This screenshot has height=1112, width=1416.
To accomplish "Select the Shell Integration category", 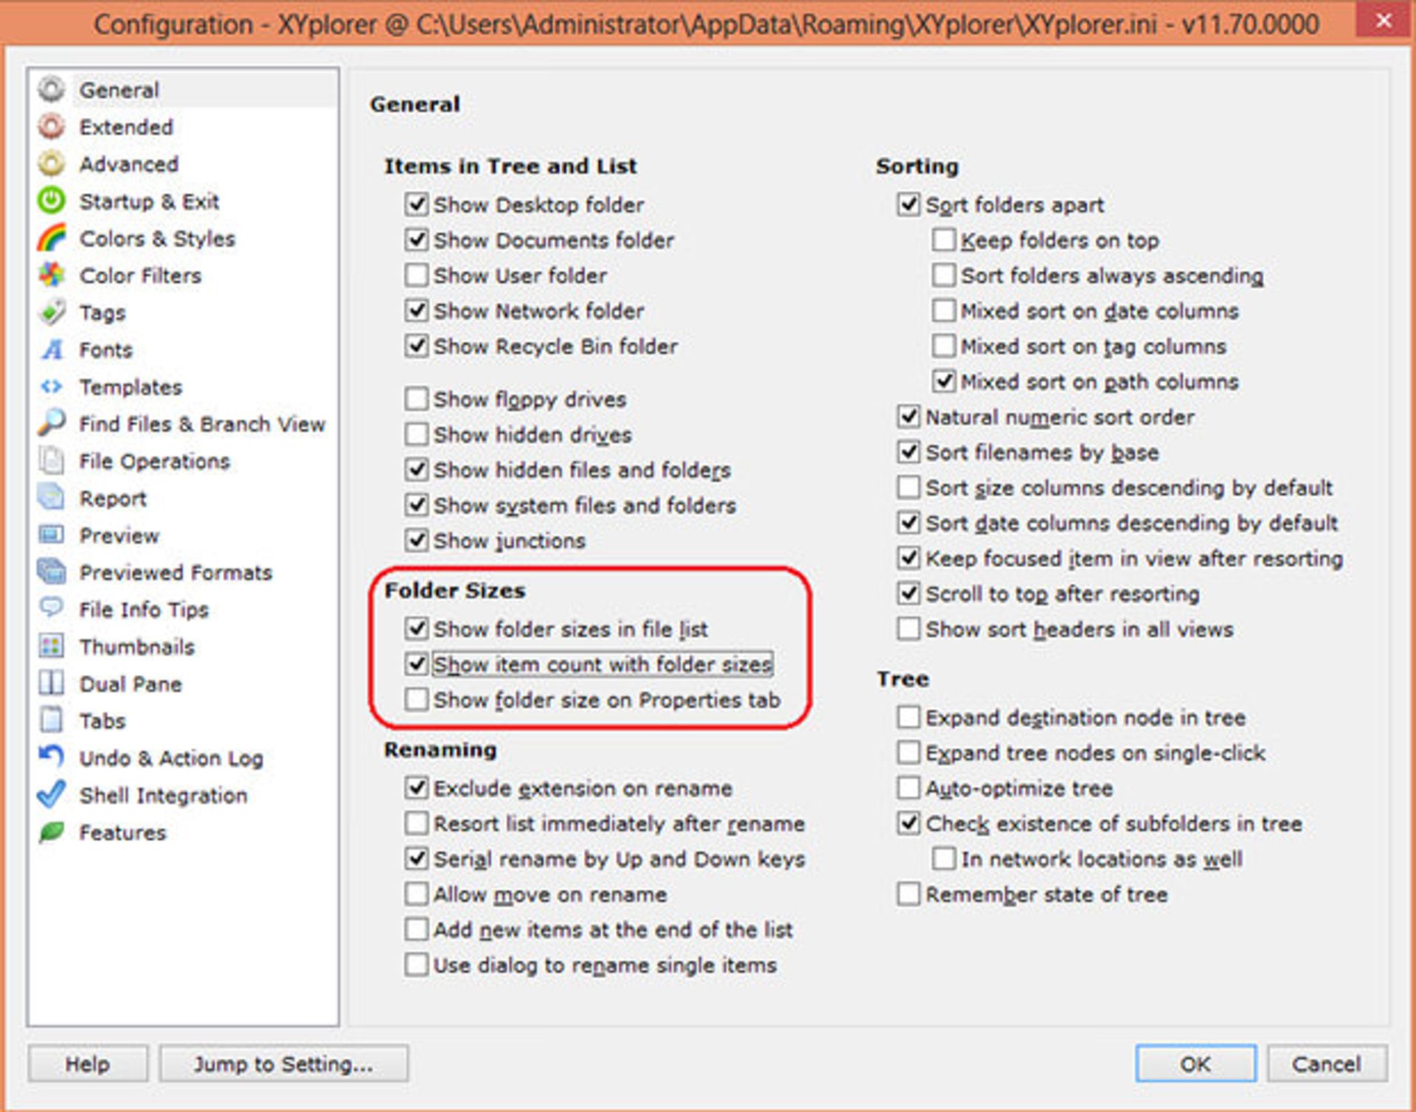I will [163, 795].
